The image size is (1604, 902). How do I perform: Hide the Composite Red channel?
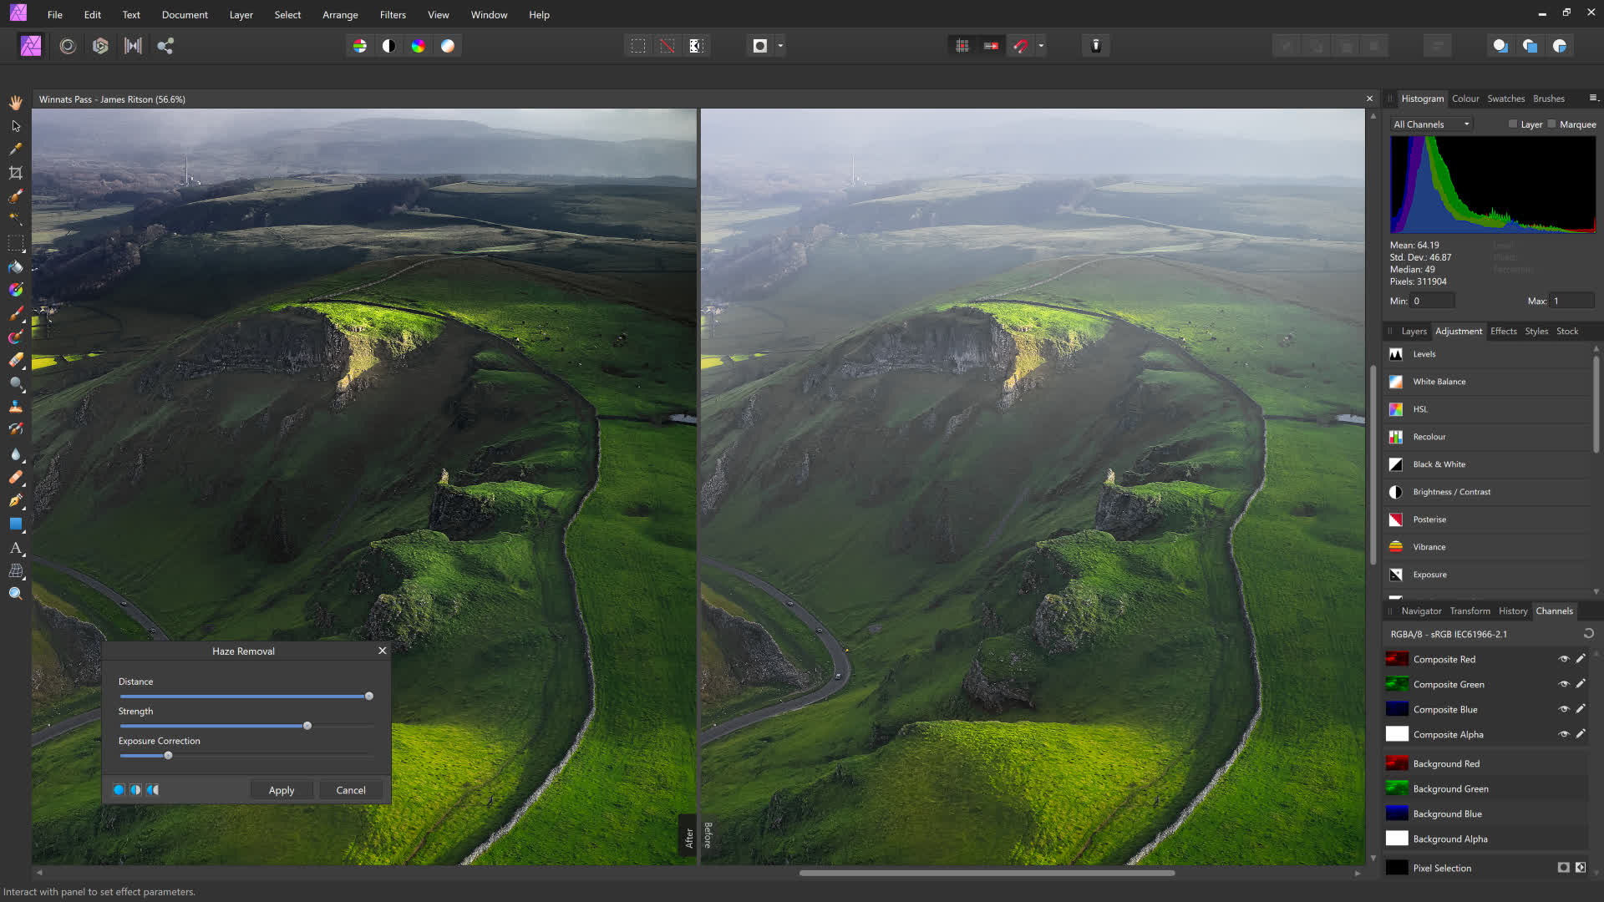(1563, 659)
